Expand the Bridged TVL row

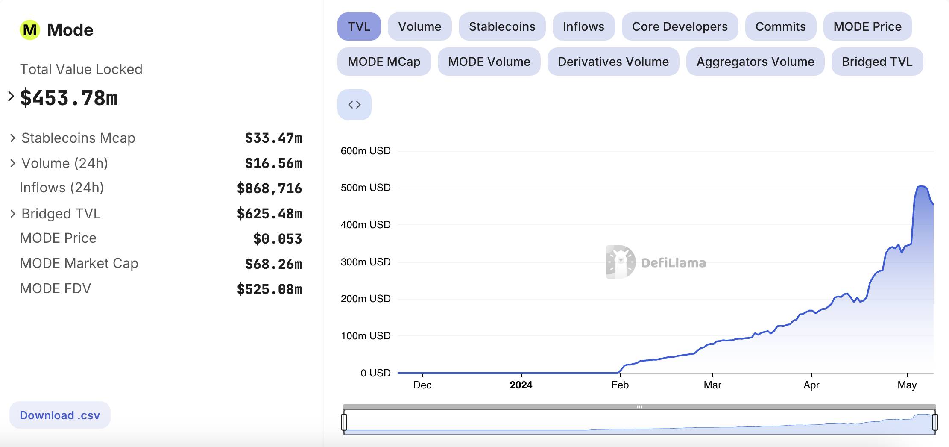(x=13, y=214)
